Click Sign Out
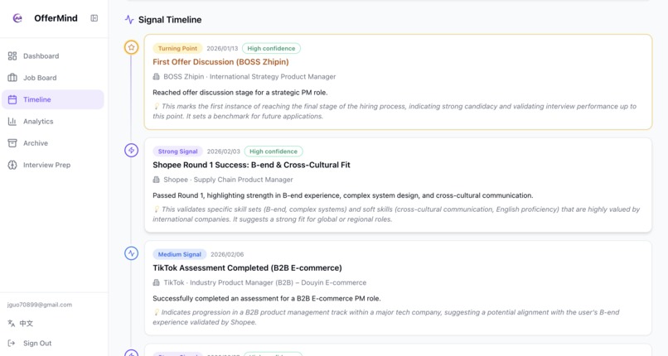 [37, 343]
